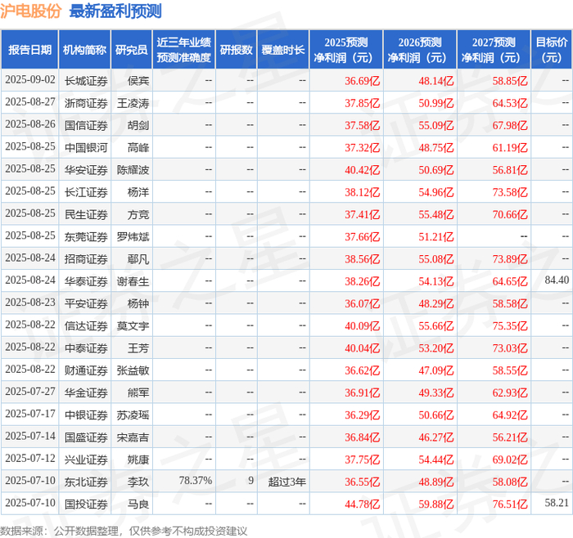
Task: Select the 2026预测净利润 column header
Action: point(420,50)
